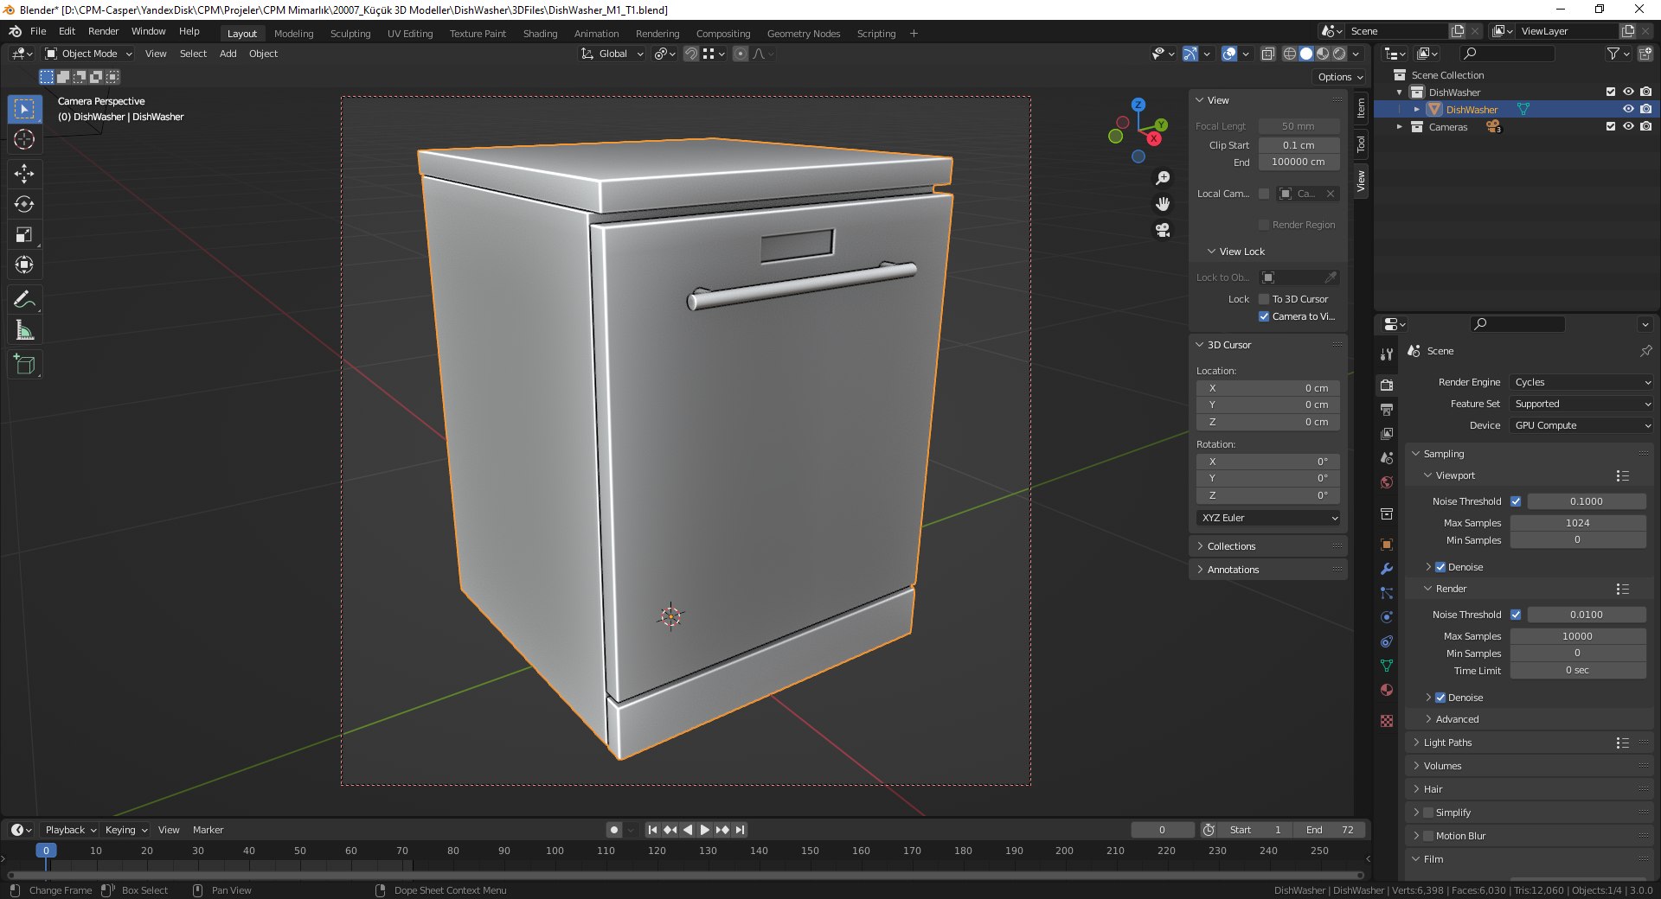Uncheck Camera to View lock
Image resolution: width=1661 pixels, height=899 pixels.
click(1264, 316)
